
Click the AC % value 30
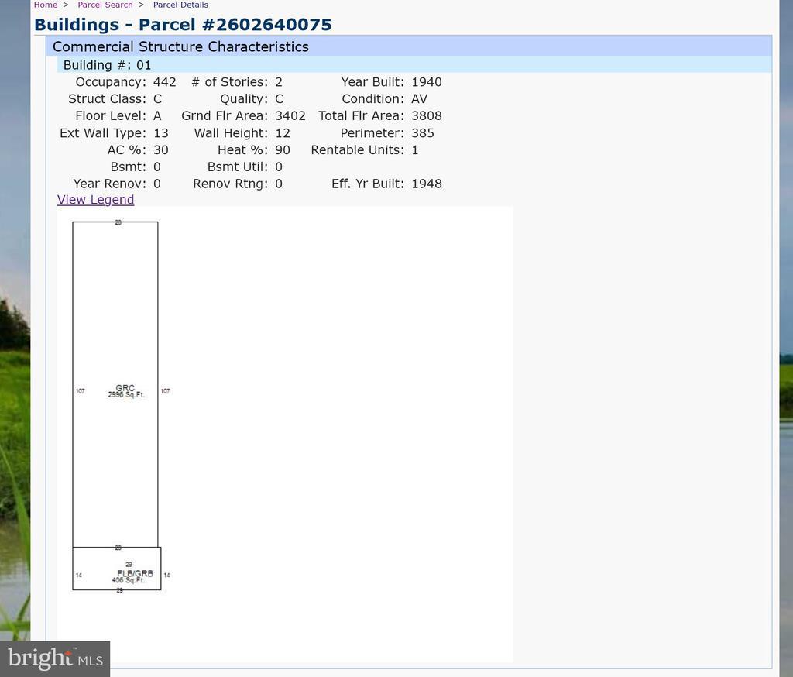(160, 150)
